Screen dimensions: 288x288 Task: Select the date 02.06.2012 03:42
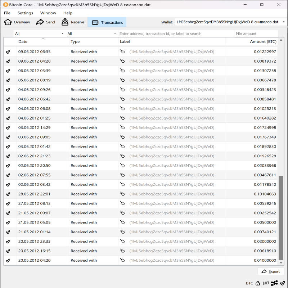click(34, 184)
